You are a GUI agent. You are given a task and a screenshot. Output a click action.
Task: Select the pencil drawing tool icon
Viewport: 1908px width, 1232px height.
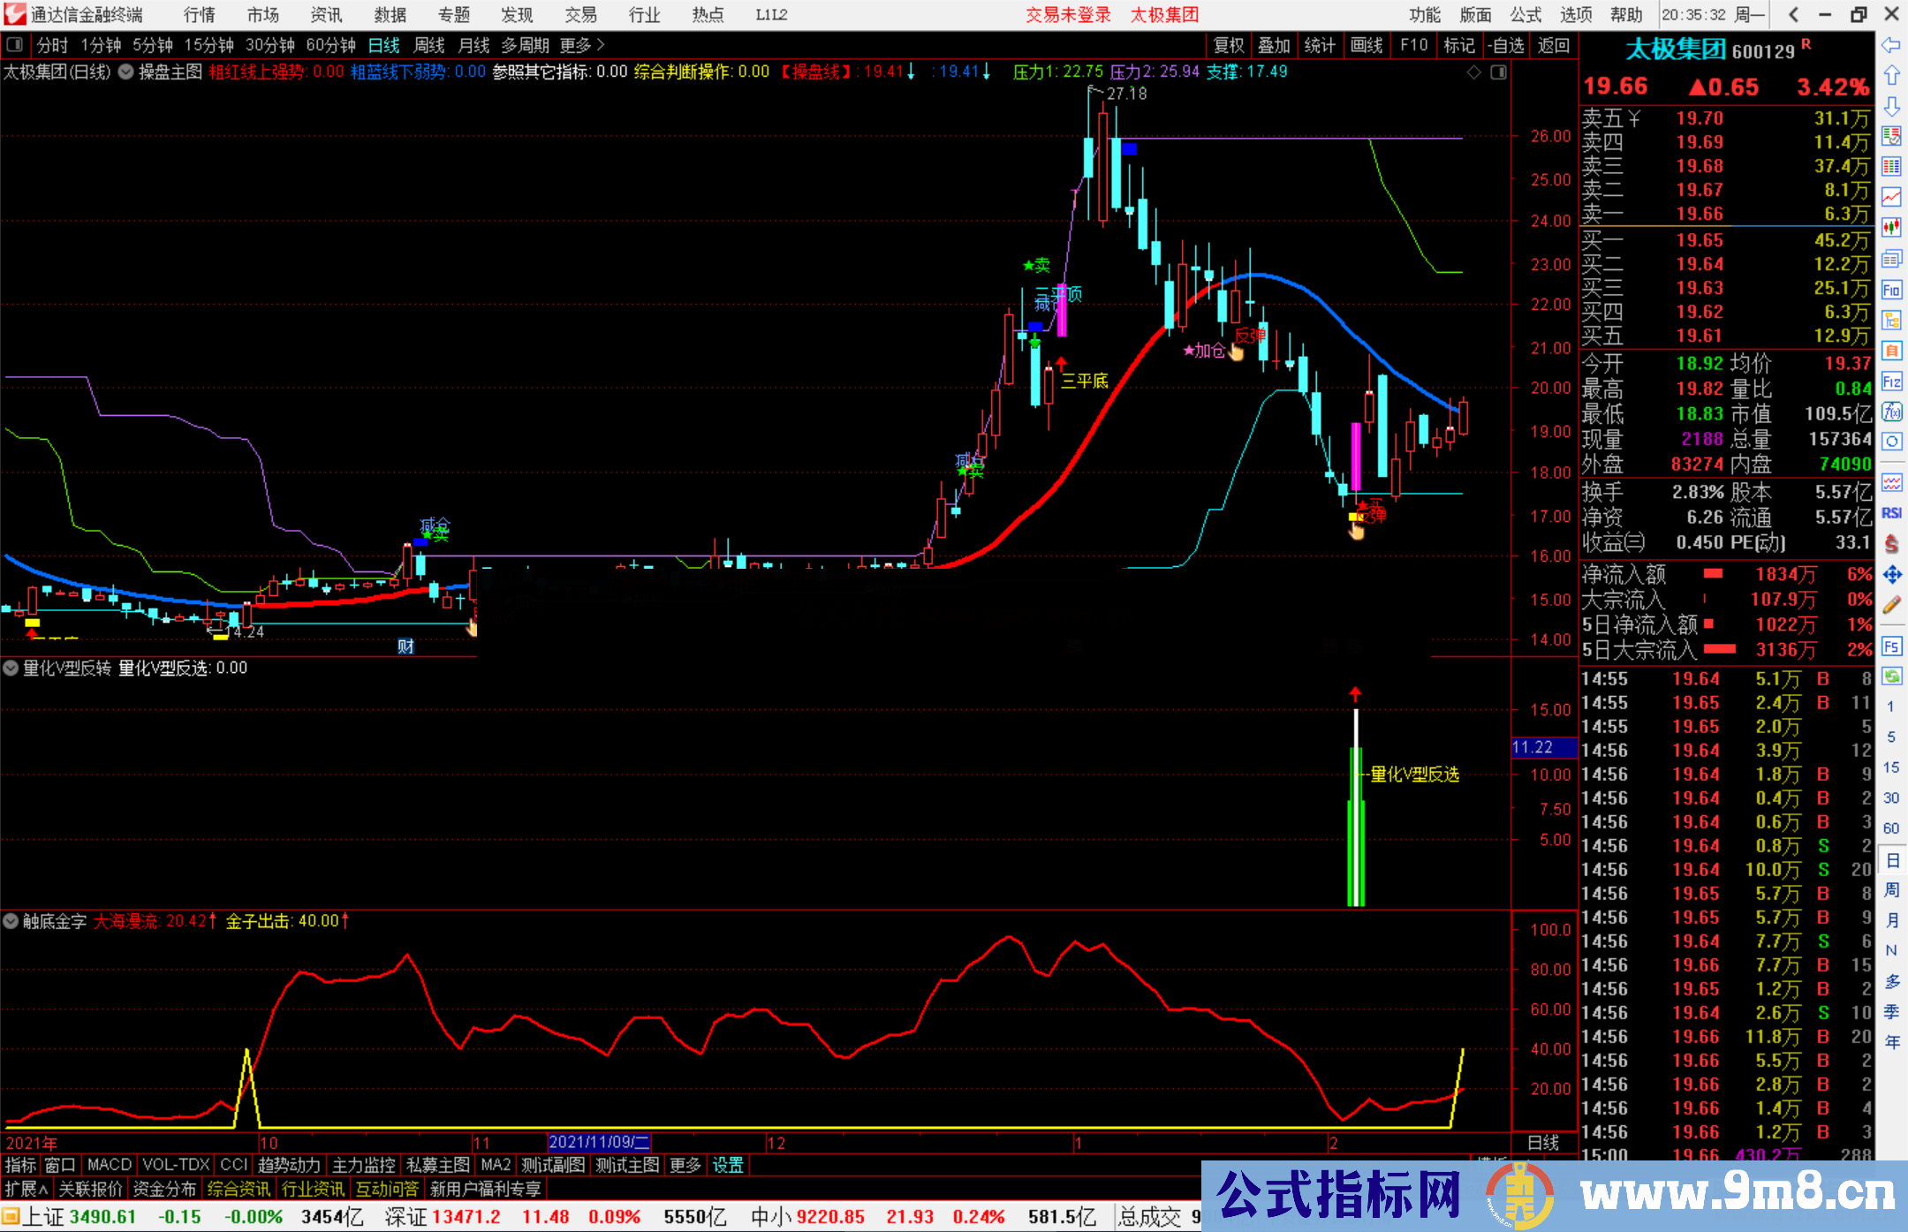click(x=1891, y=606)
